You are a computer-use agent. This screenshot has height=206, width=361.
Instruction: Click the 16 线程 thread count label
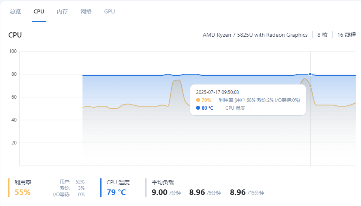click(x=346, y=35)
